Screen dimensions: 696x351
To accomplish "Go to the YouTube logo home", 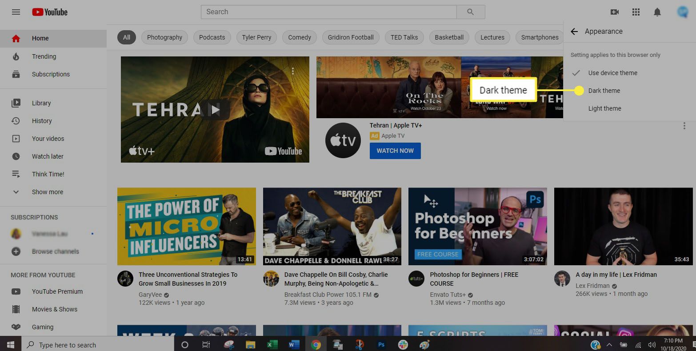I will (50, 12).
